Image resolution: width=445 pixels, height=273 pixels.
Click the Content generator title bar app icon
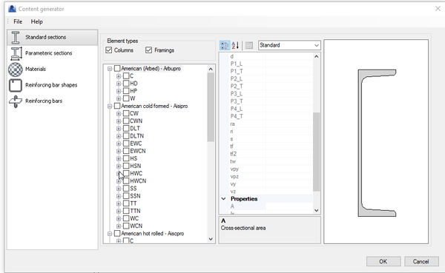point(12,9)
